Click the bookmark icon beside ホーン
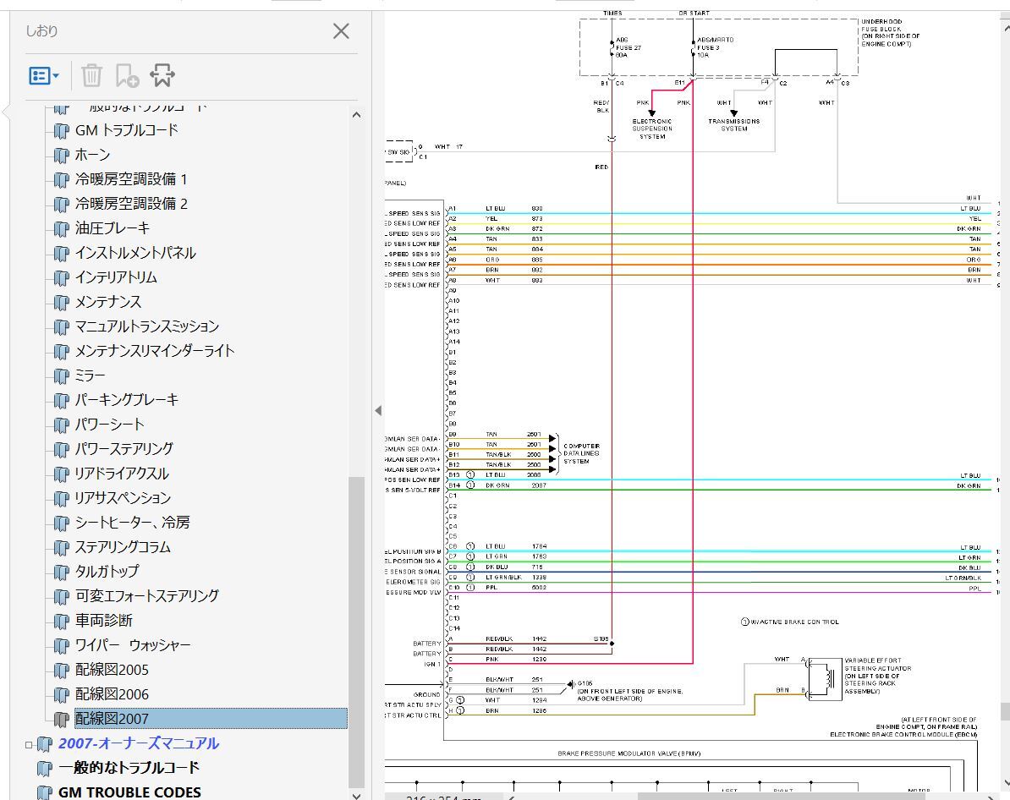The height and width of the screenshot is (800, 1010). 61,156
